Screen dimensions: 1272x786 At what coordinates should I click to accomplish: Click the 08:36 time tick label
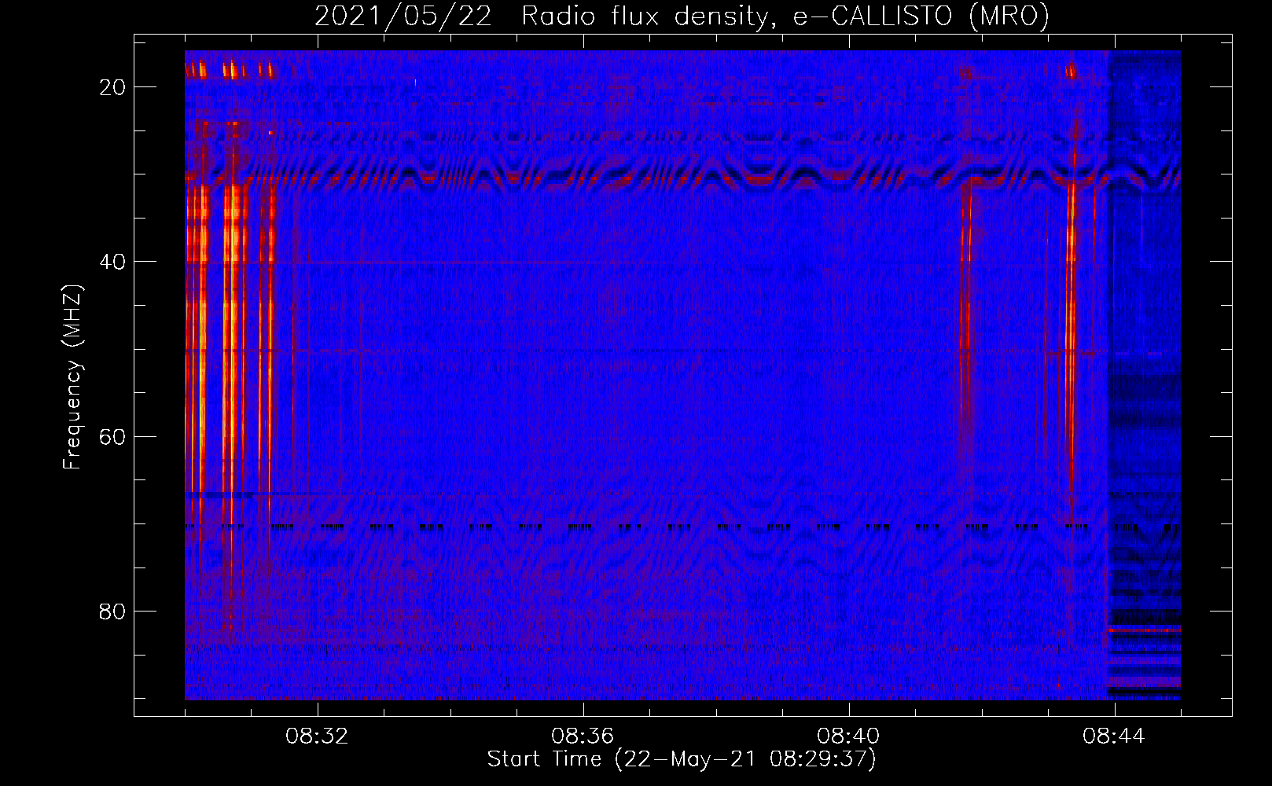tap(583, 736)
